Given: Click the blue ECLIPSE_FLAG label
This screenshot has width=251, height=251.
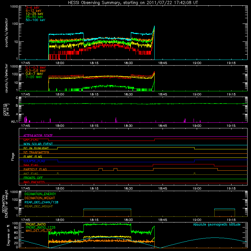Looking at the screenshot, I should coord(34,161).
